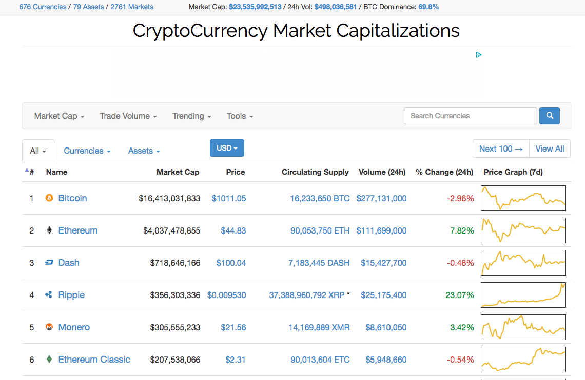Image resolution: width=585 pixels, height=380 pixels.
Task: Click inside the Search Currencies field
Action: click(471, 116)
